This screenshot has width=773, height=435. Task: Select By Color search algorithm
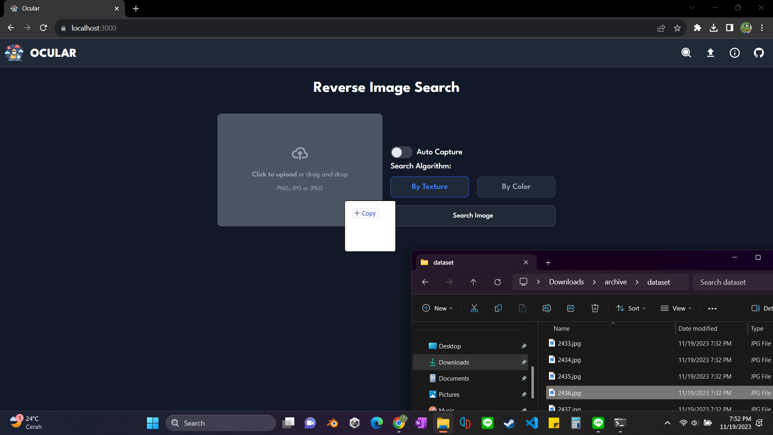(516, 186)
